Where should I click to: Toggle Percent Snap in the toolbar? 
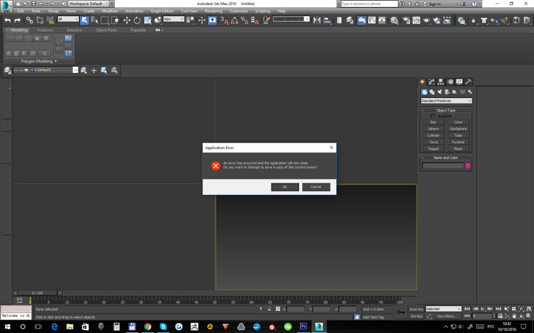point(245,20)
